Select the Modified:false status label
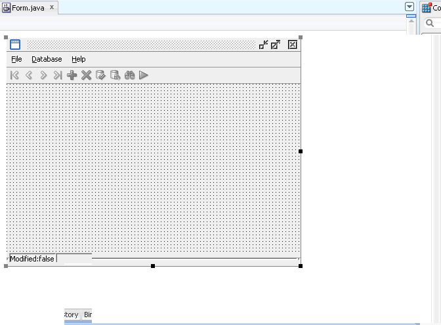Viewport: 441px width, 325px height. 32,259
